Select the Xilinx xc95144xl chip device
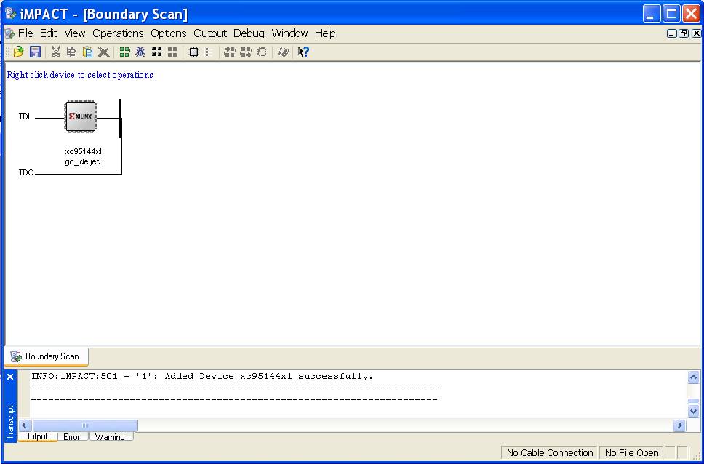This screenshot has width=704, height=464. coord(81,116)
